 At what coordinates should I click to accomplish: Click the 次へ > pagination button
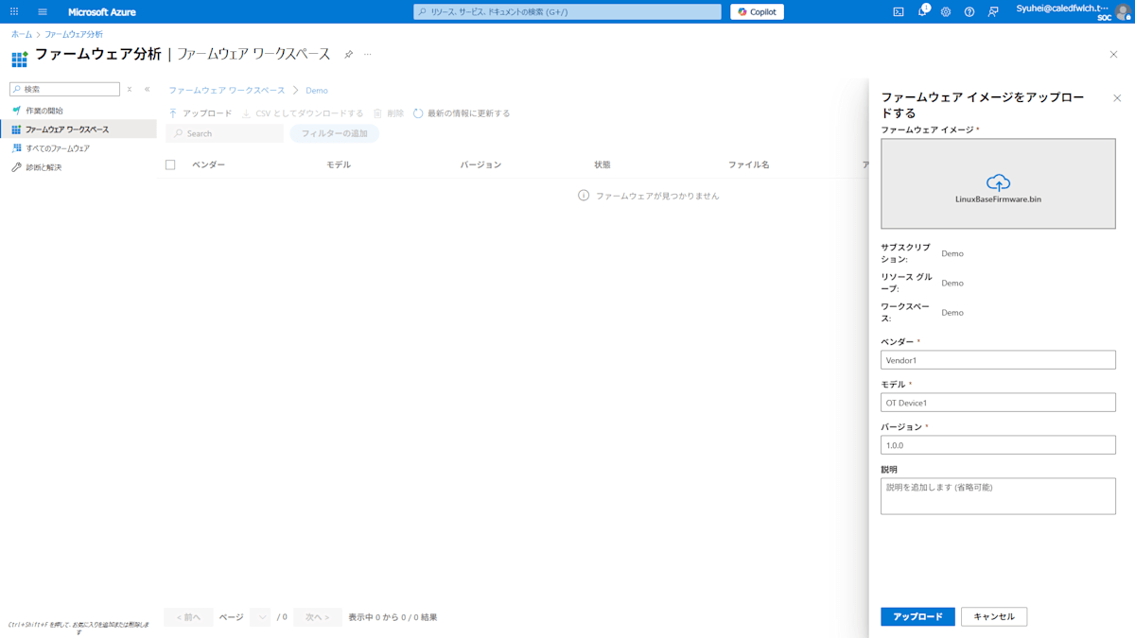(317, 617)
